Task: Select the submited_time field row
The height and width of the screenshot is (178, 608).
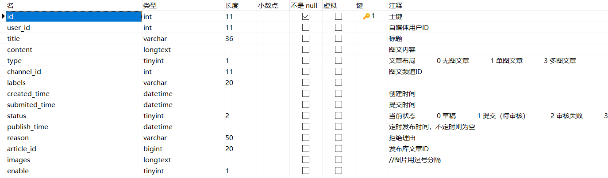Action: pos(31,105)
